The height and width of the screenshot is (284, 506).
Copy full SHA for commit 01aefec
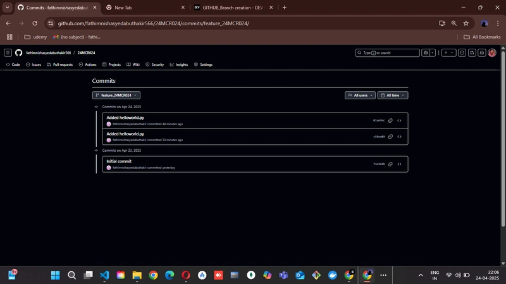point(390,120)
